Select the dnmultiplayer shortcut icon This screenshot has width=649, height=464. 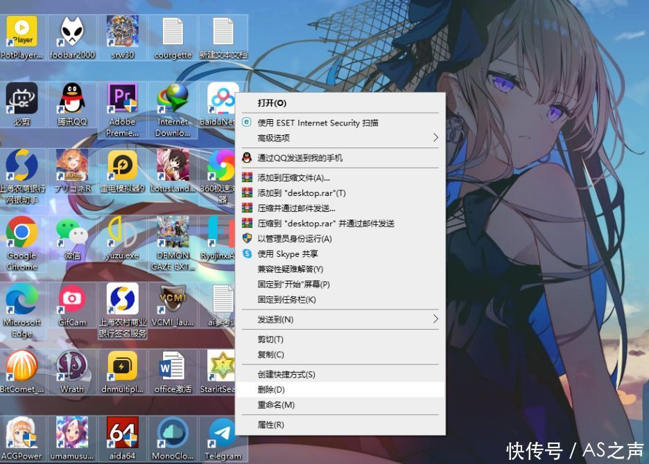pyautogui.click(x=123, y=372)
